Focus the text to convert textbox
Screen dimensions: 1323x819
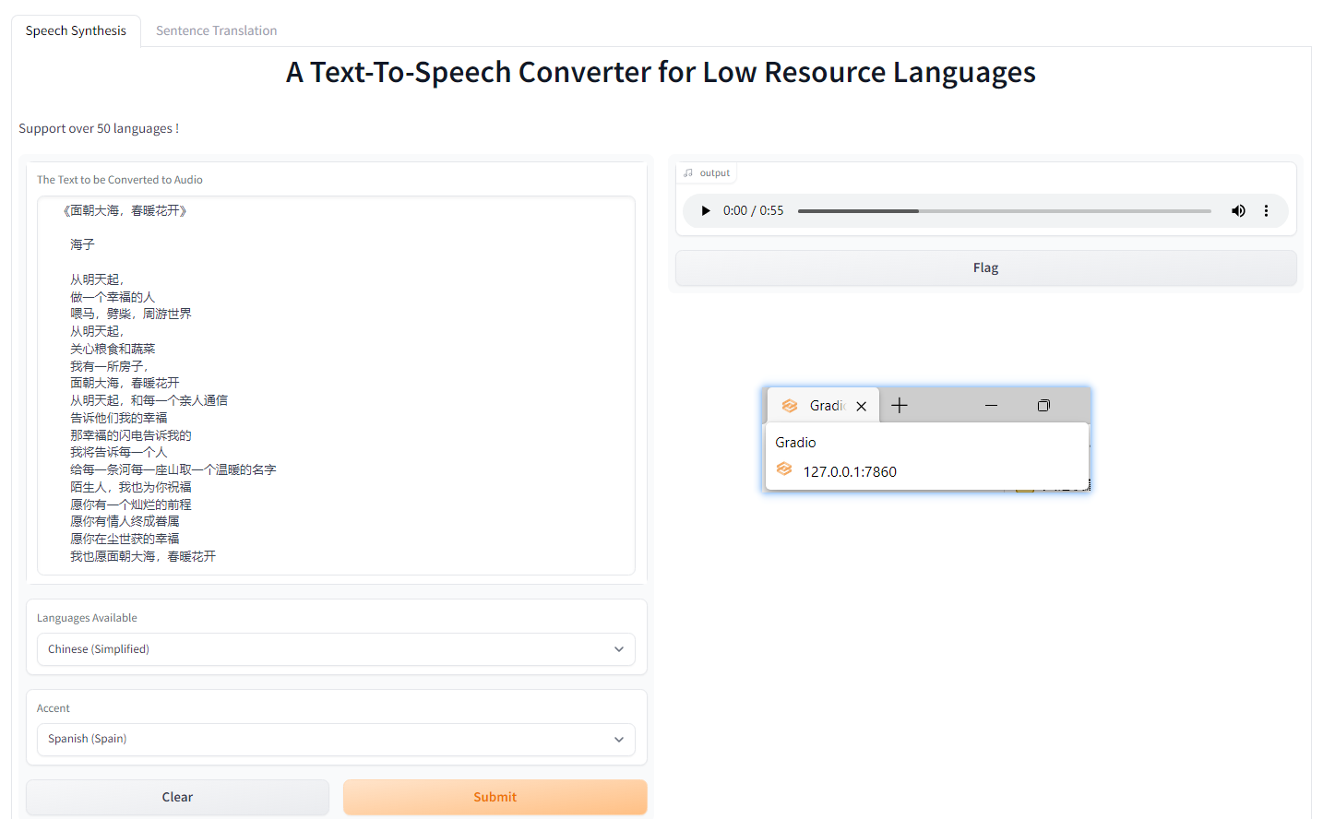click(336, 386)
